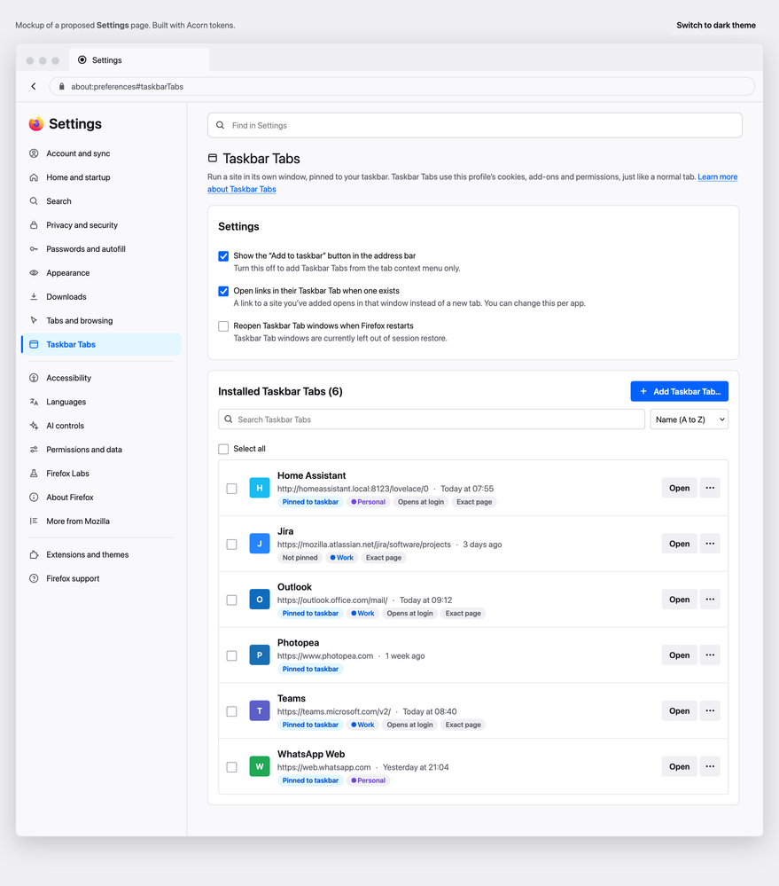Go to Account and sync settings
The image size is (779, 886).
(102, 153)
